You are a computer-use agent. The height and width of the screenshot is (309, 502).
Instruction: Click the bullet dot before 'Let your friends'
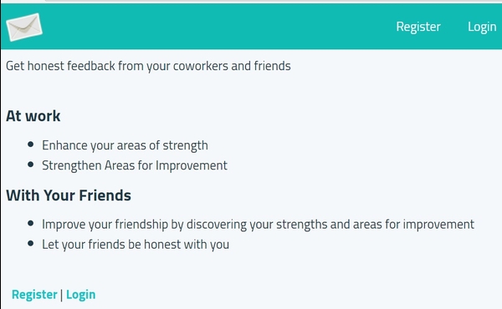tap(31, 244)
